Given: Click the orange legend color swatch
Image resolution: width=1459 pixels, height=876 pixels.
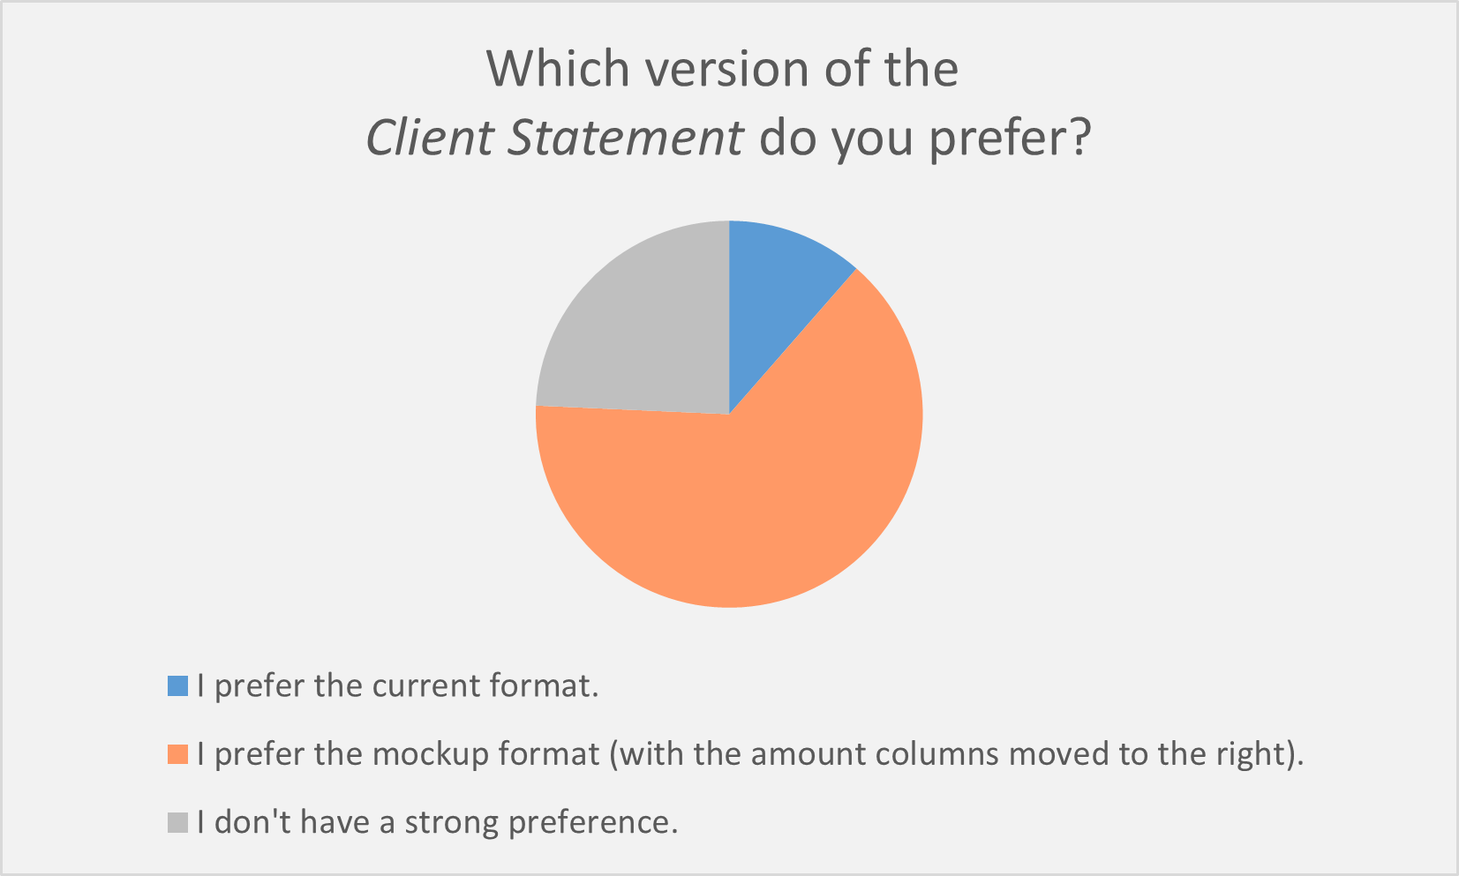Looking at the screenshot, I should tap(177, 754).
